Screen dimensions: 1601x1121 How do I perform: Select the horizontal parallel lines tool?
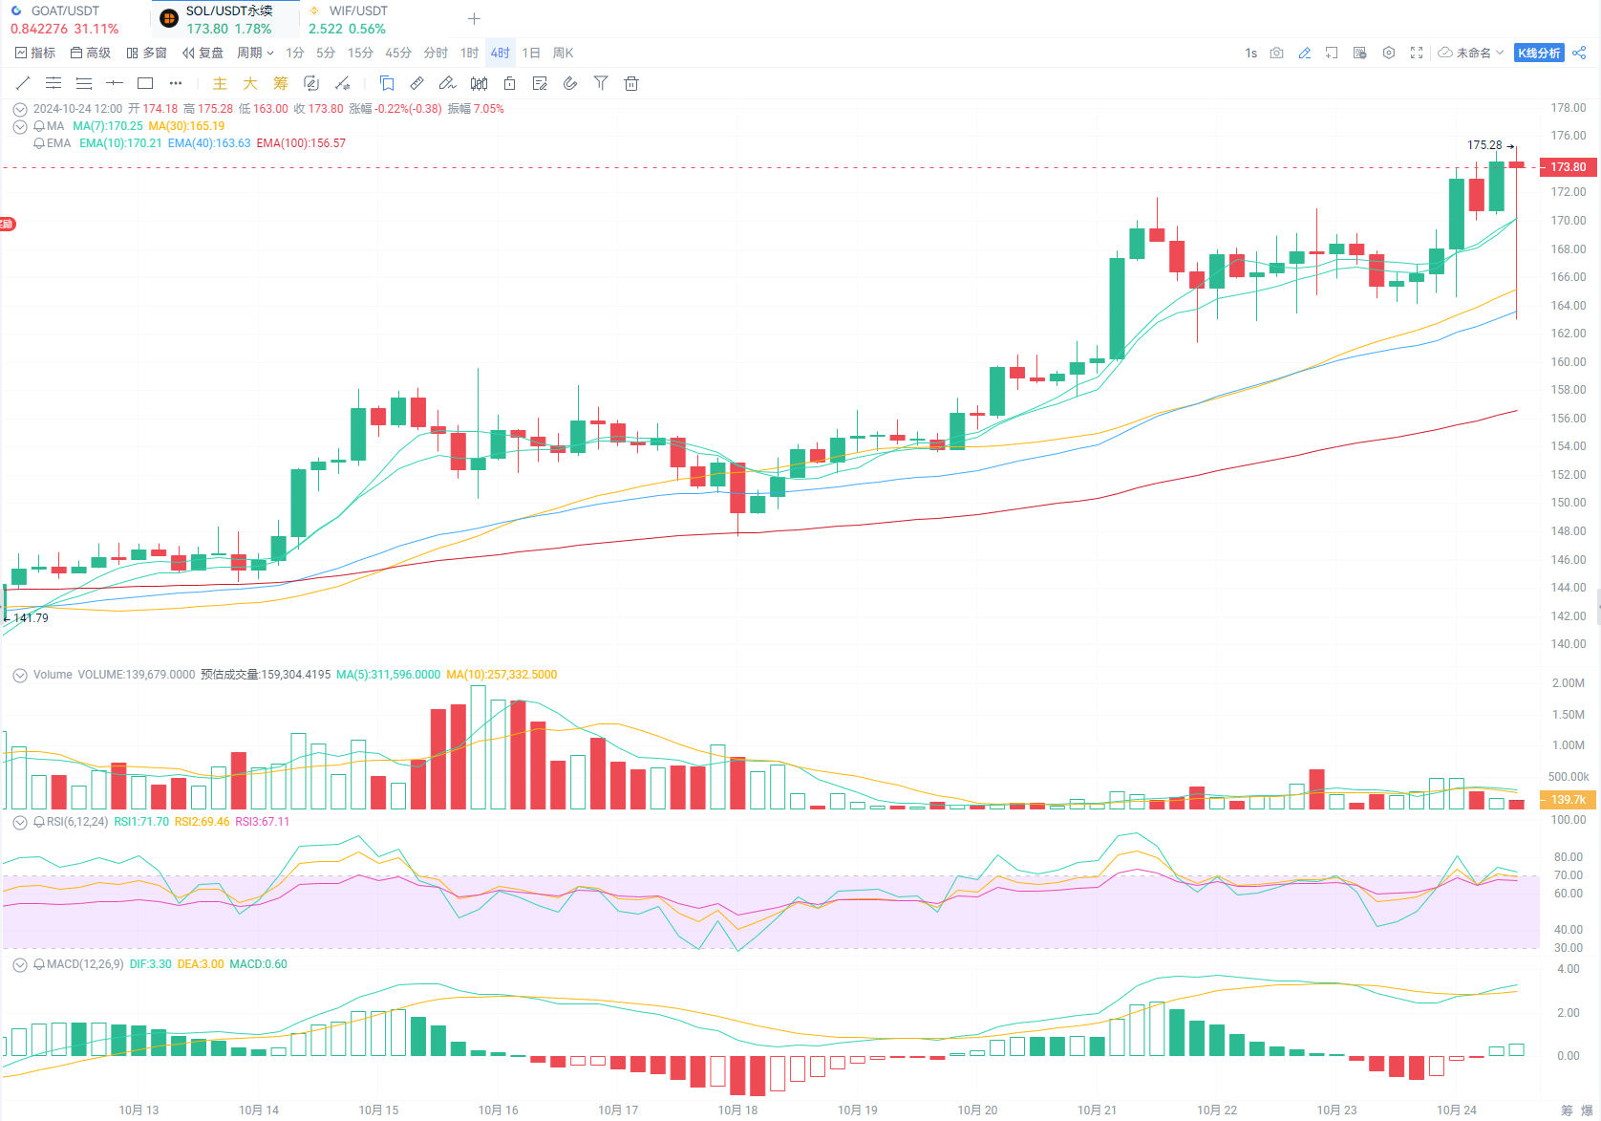[53, 83]
